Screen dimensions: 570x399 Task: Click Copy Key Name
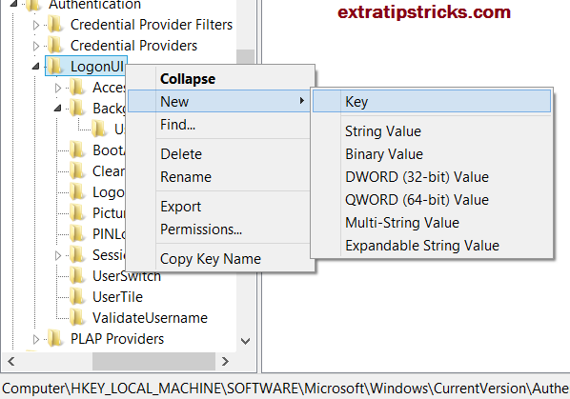(x=211, y=259)
